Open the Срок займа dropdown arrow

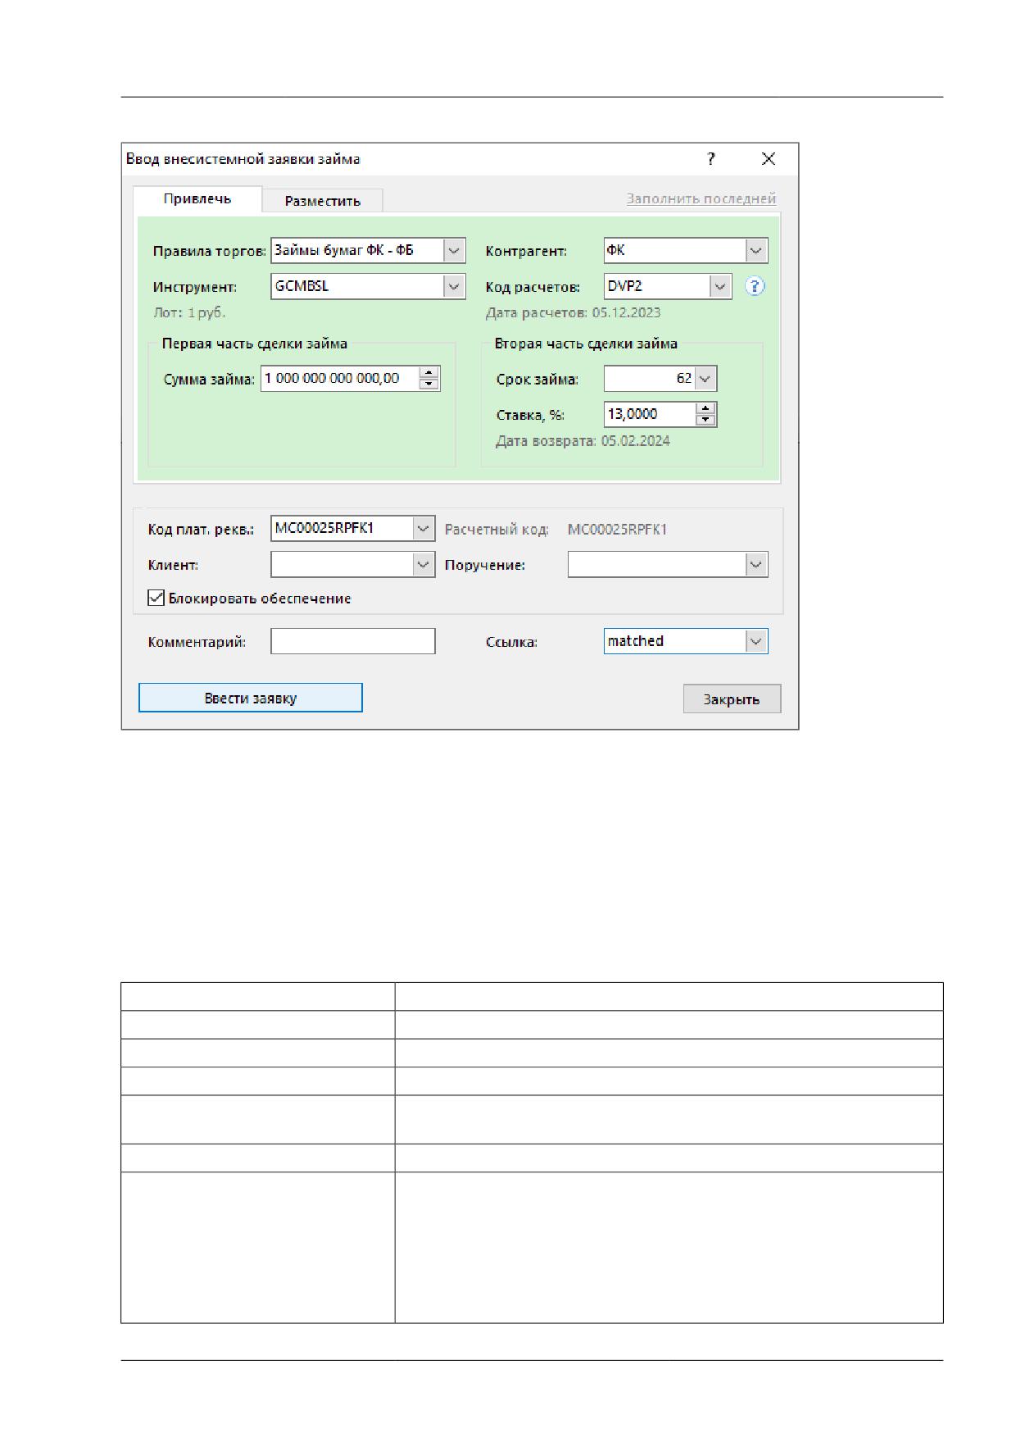point(705,379)
